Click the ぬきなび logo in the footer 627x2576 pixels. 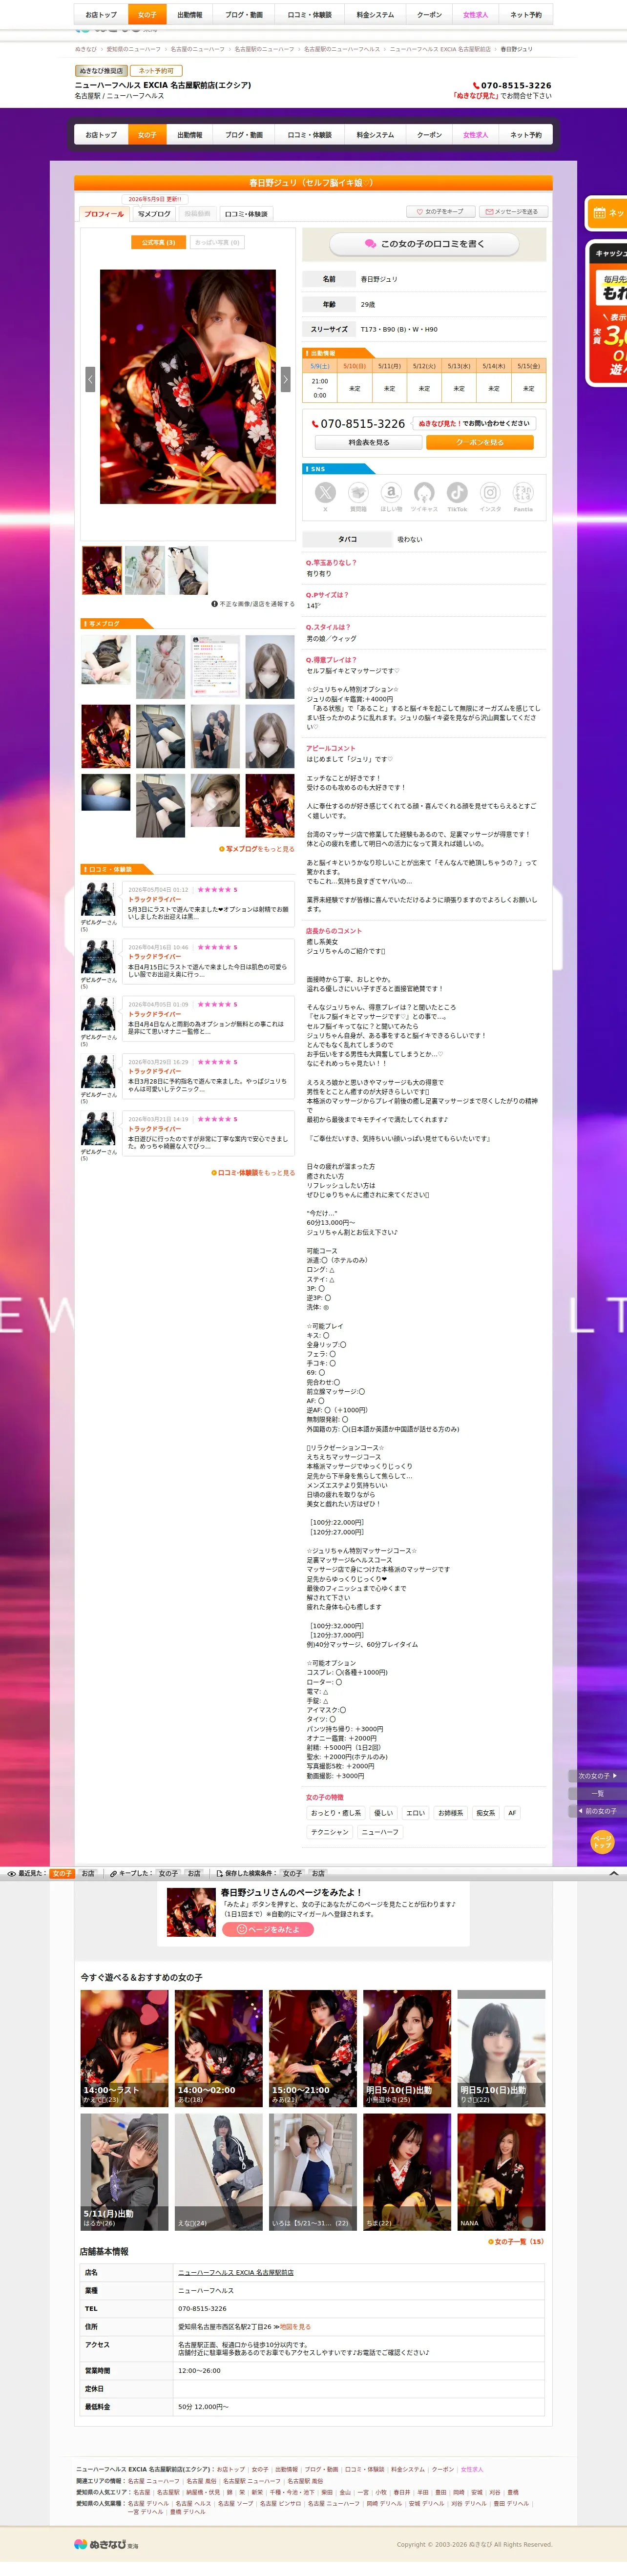click(x=106, y=2544)
